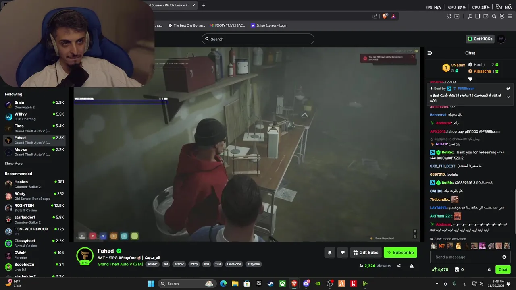Open 'The best ChatBot' bookmark
516x290 pixels.
point(186,25)
